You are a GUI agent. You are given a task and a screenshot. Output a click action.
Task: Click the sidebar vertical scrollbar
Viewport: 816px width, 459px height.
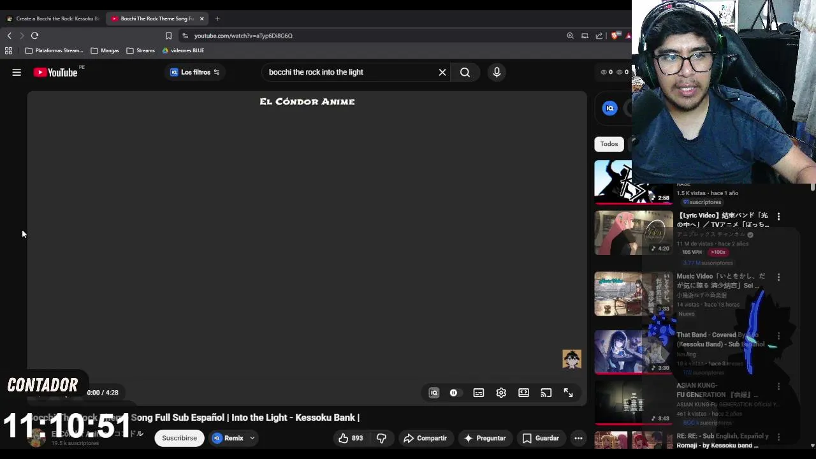[812, 188]
